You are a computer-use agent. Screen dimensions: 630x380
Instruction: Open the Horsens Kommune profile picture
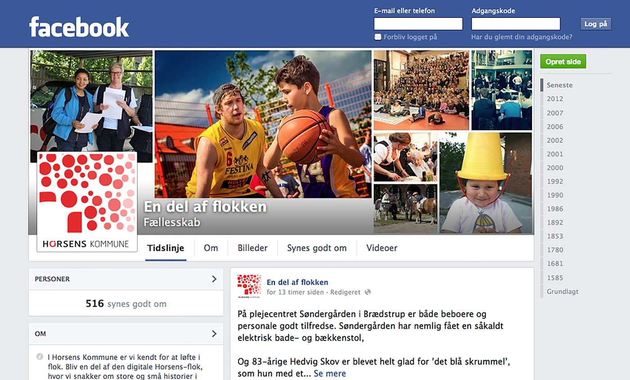(87, 202)
